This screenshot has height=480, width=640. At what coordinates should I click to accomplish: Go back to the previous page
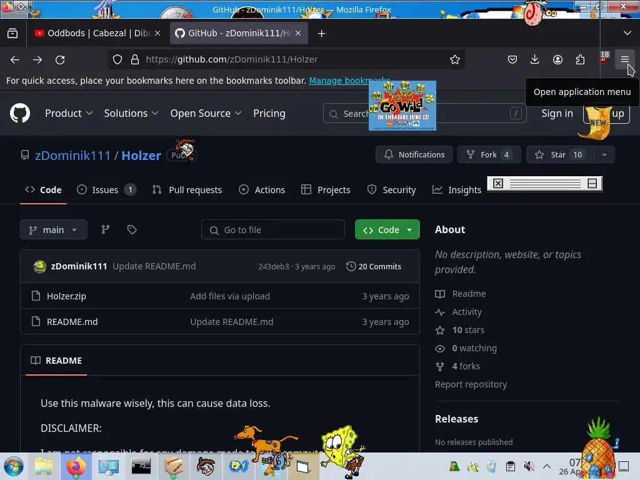(x=15, y=59)
